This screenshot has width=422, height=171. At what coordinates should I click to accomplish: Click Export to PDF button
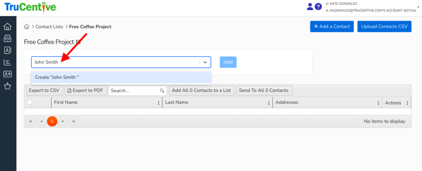86,90
